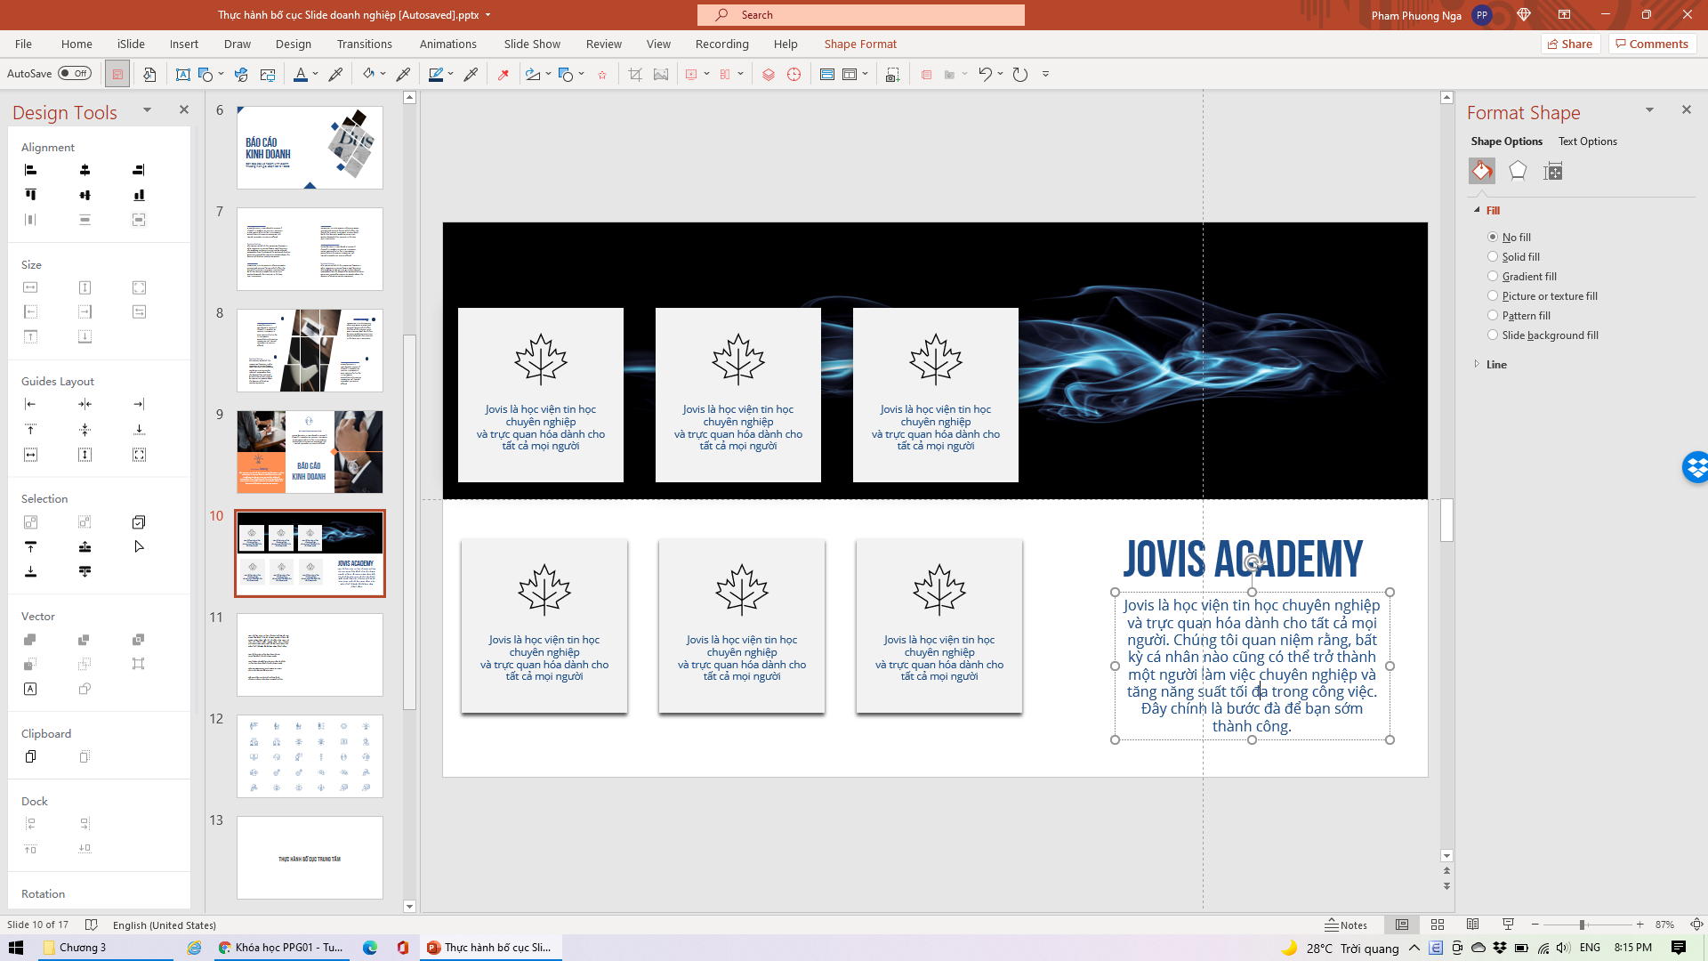This screenshot has height=961, width=1708.
Task: Click the left guide icon in Guides Layout
Action: click(30, 404)
